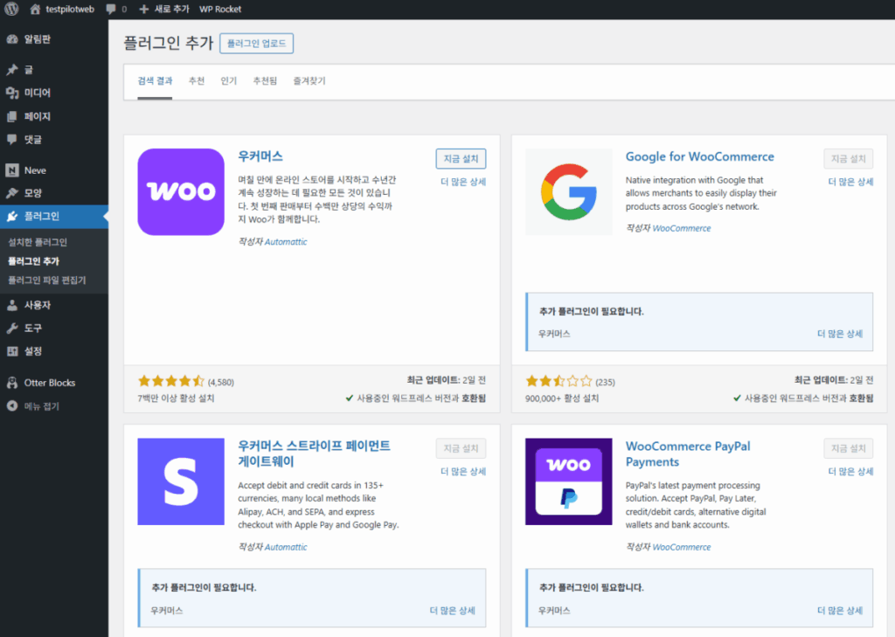
Task: Open the 추천 tab
Action: (x=197, y=79)
